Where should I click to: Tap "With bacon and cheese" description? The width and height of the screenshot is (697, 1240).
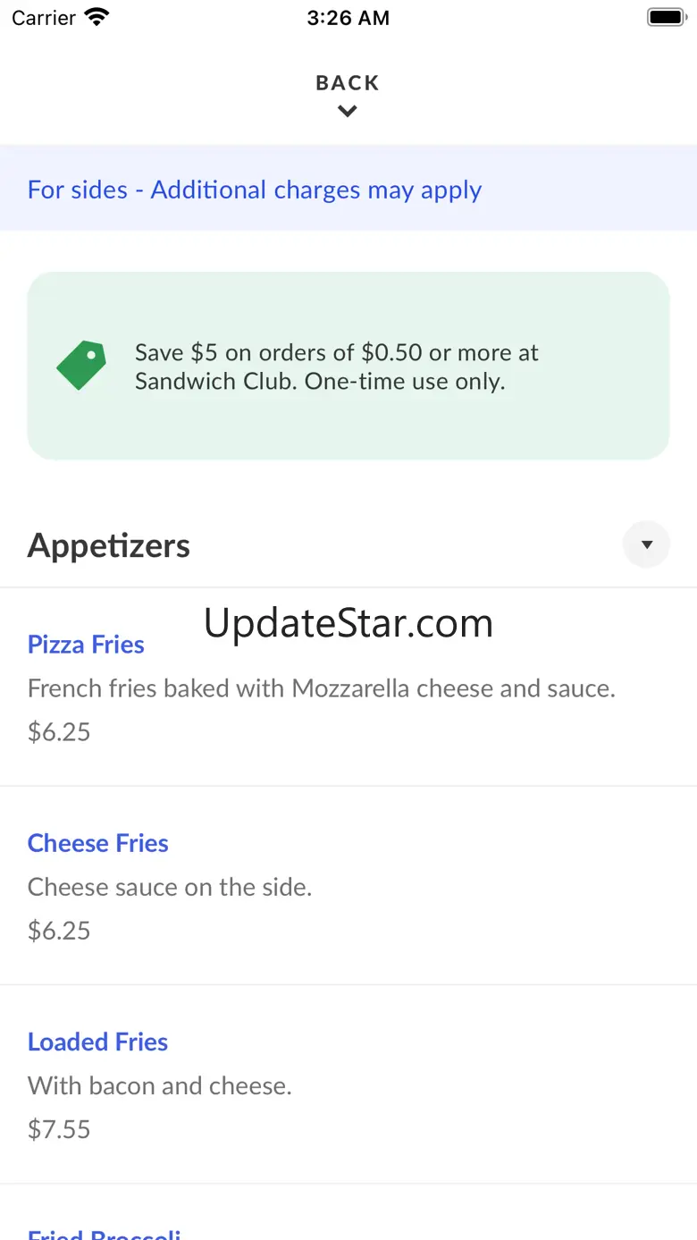pos(160,1085)
